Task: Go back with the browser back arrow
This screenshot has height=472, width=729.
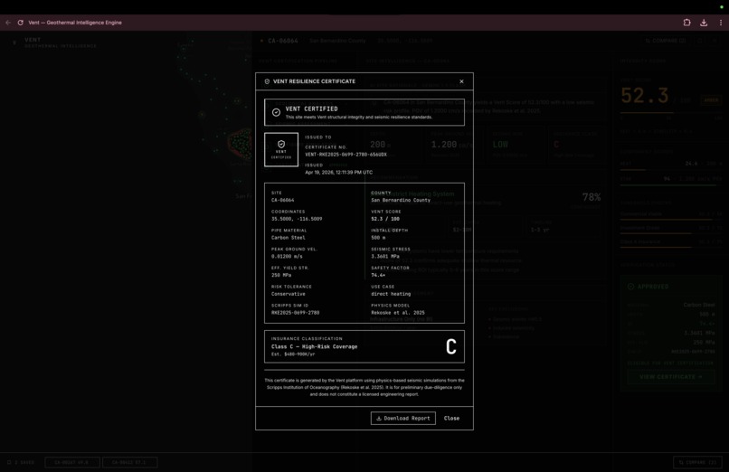Action: pos(8,23)
